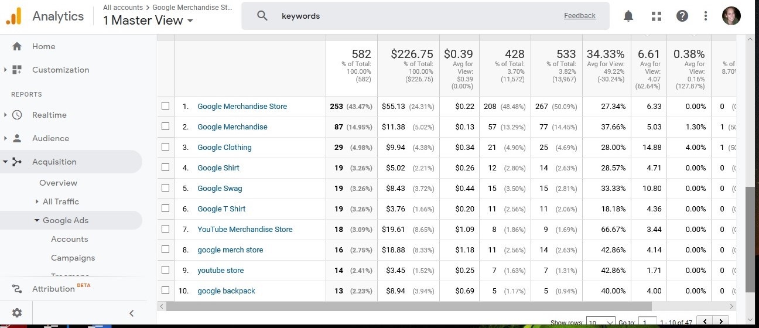Click the $226.75 total cost value
This screenshot has width=759, height=328.
click(412, 54)
